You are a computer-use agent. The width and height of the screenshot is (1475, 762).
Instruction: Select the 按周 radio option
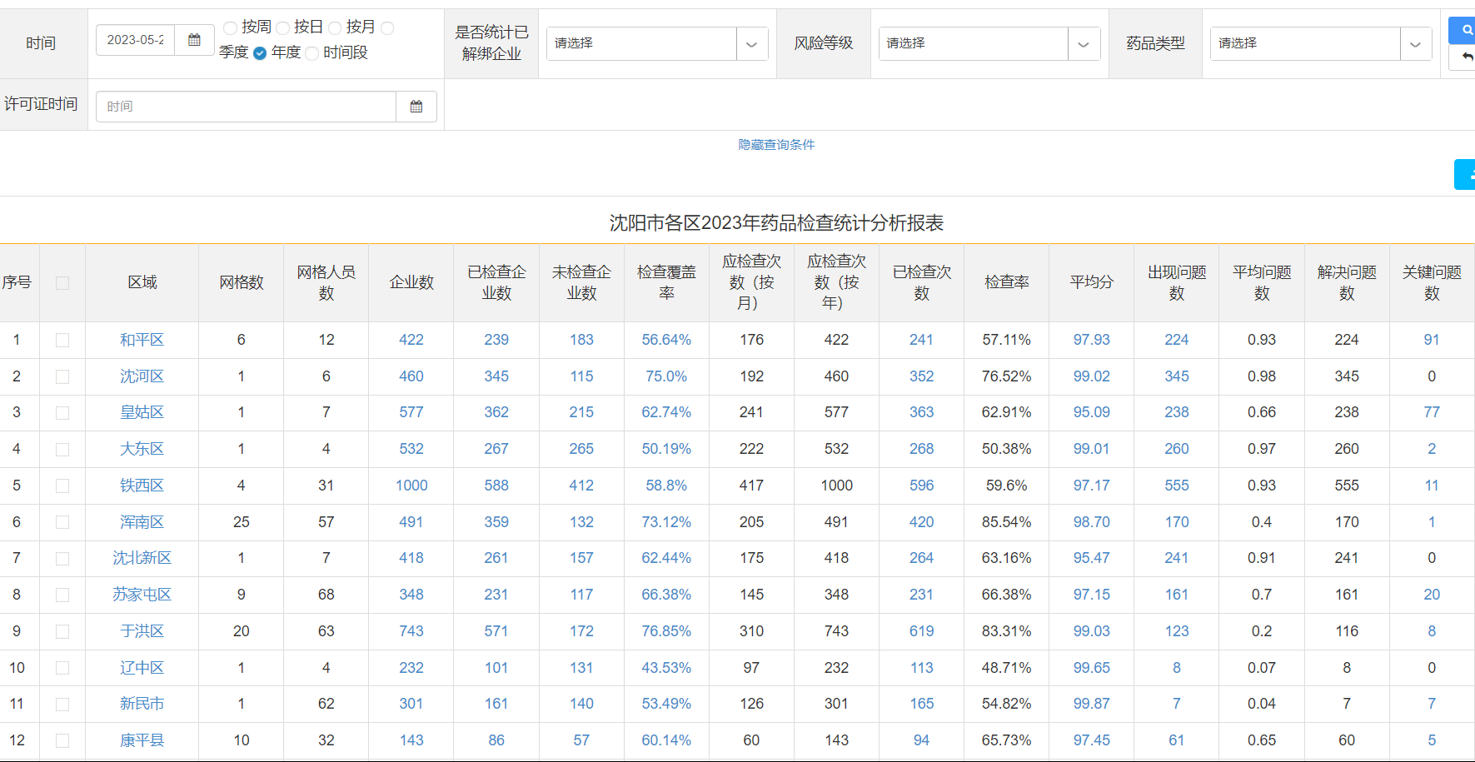click(x=231, y=28)
